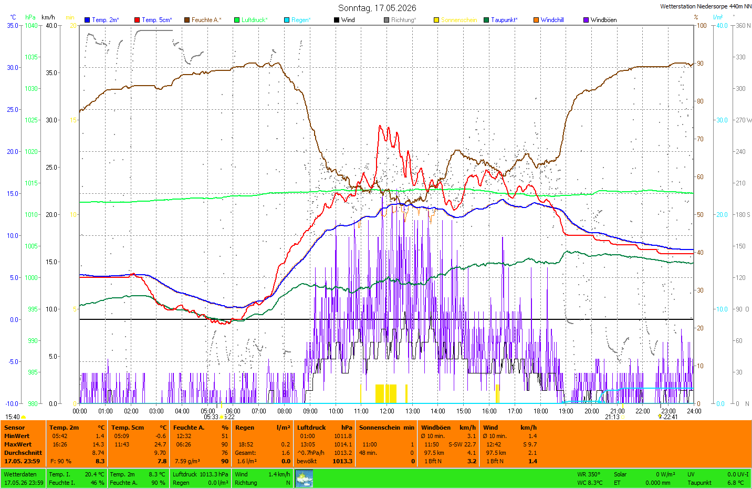752x489 pixels.
Task: Click the 'Luftdruck*' legend label
Action: (255, 20)
